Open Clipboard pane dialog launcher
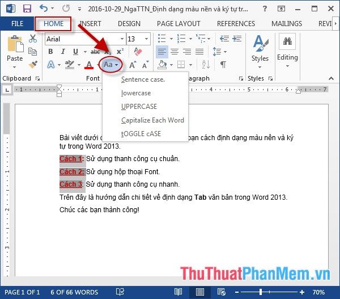 pos(38,79)
